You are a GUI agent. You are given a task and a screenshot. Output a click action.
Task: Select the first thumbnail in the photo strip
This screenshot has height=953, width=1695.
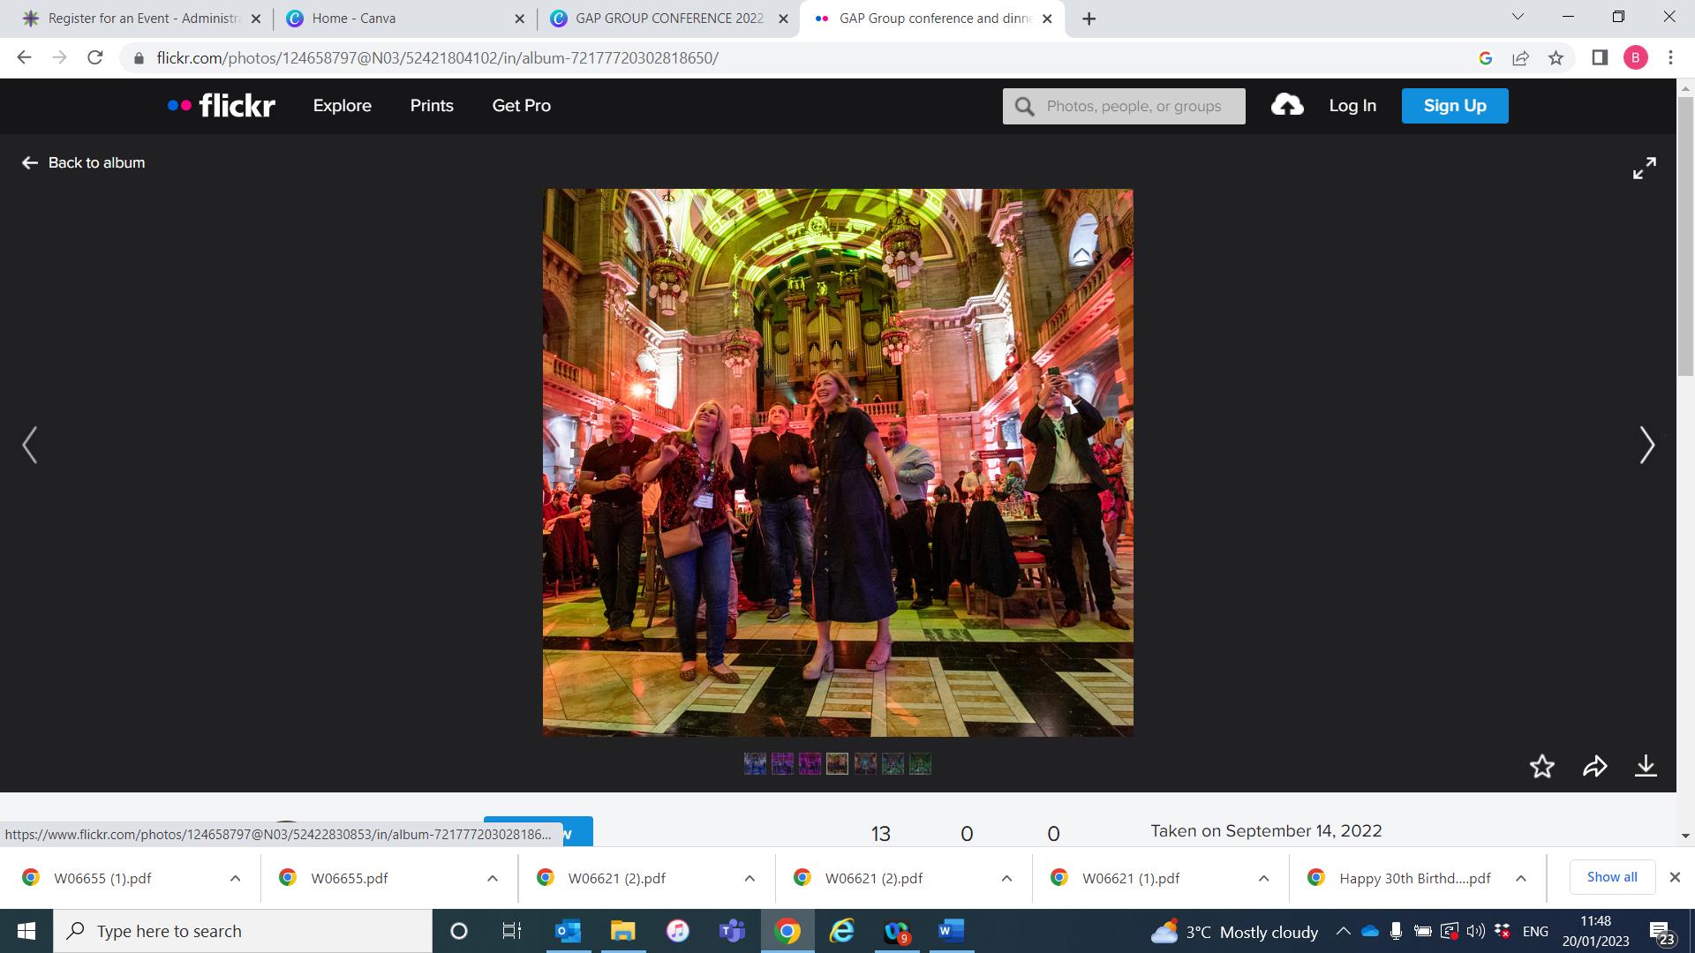[755, 763]
